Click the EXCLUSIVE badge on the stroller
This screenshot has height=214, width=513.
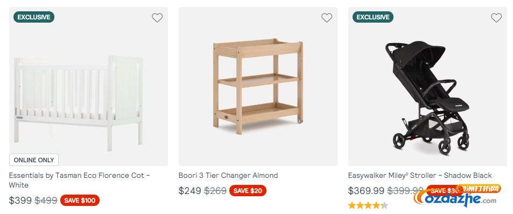pyautogui.click(x=373, y=17)
